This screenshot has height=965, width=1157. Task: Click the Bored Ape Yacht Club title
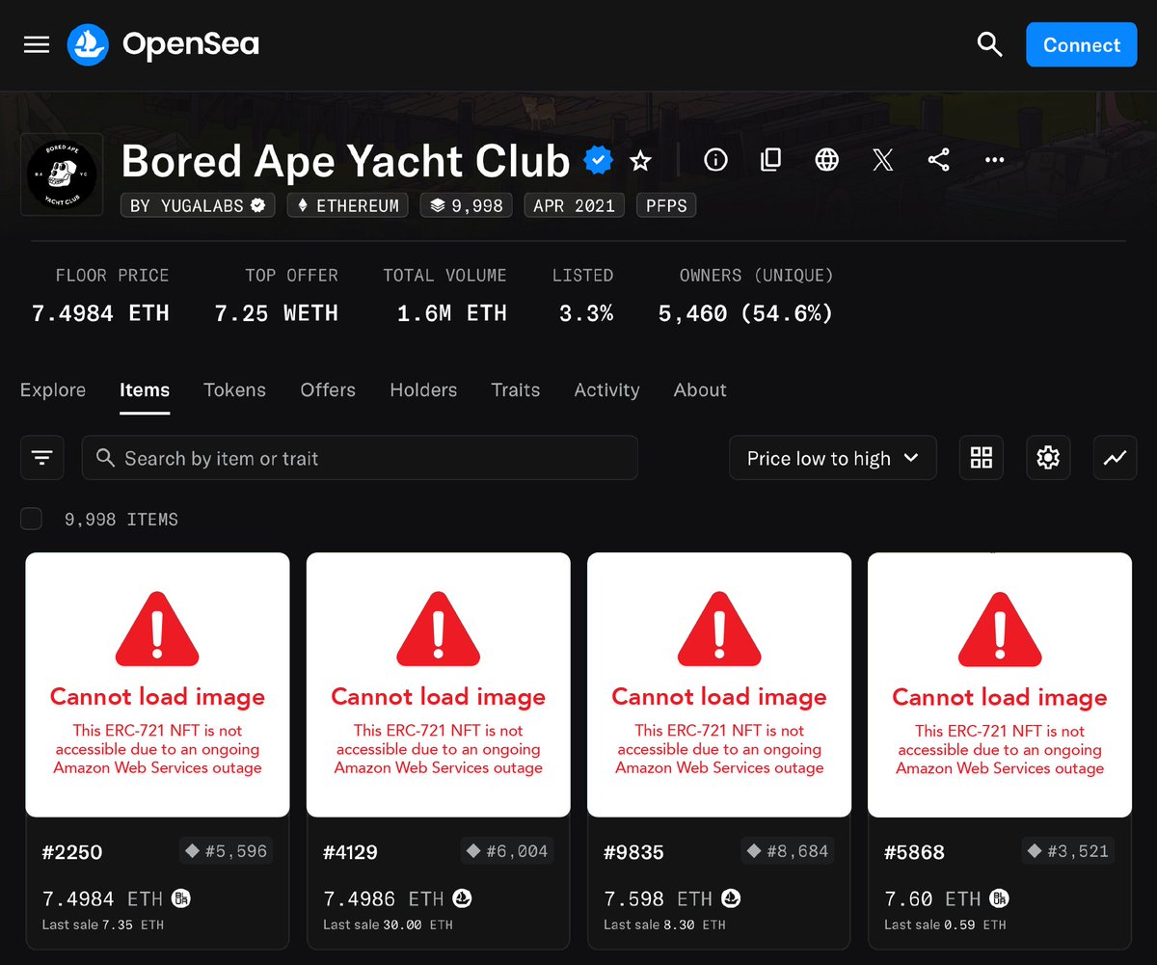(x=346, y=161)
